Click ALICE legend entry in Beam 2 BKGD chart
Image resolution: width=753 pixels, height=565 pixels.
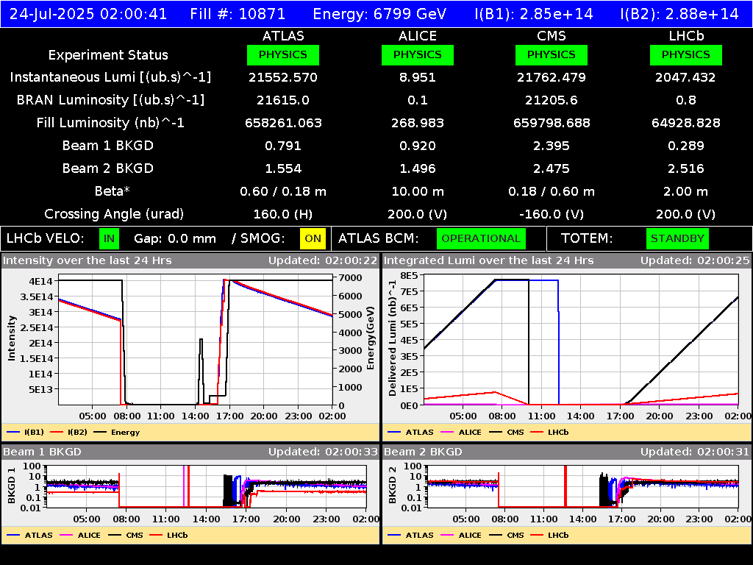[461, 535]
